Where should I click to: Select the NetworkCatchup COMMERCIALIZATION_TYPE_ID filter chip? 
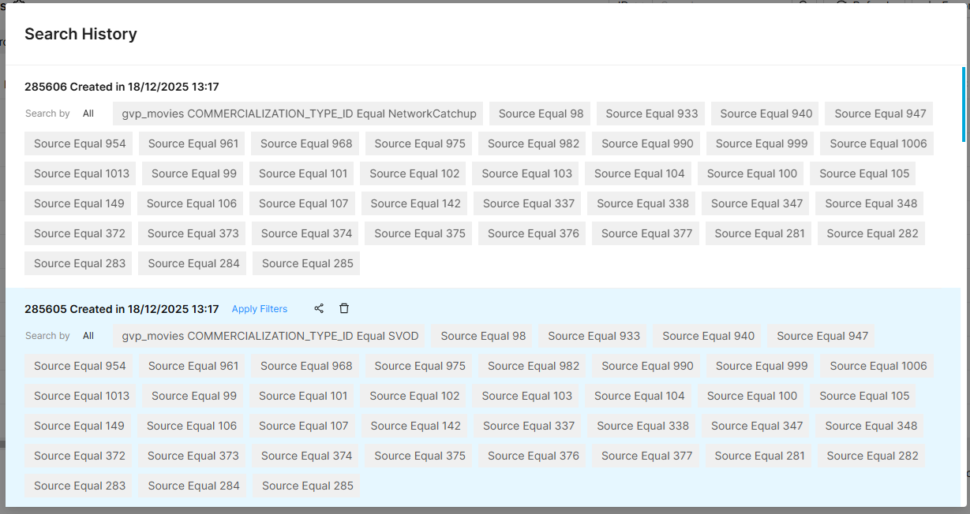coord(298,114)
